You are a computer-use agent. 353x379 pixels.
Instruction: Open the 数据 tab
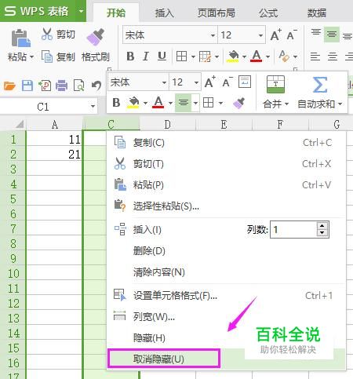click(x=317, y=13)
